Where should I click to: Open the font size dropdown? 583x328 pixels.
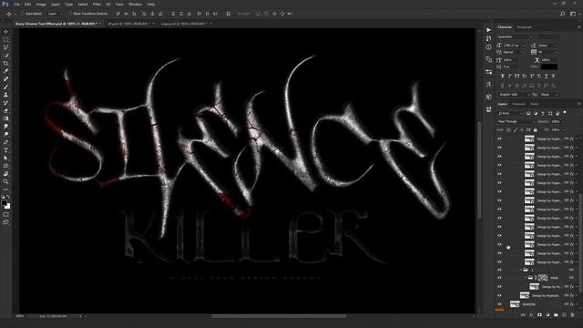click(x=524, y=46)
